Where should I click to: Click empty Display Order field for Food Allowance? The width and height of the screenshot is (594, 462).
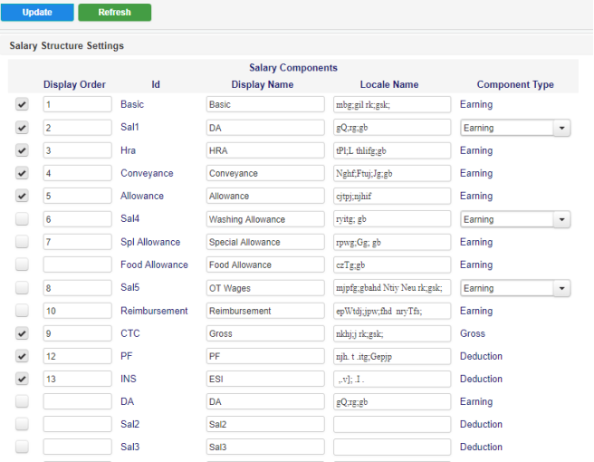tap(77, 265)
